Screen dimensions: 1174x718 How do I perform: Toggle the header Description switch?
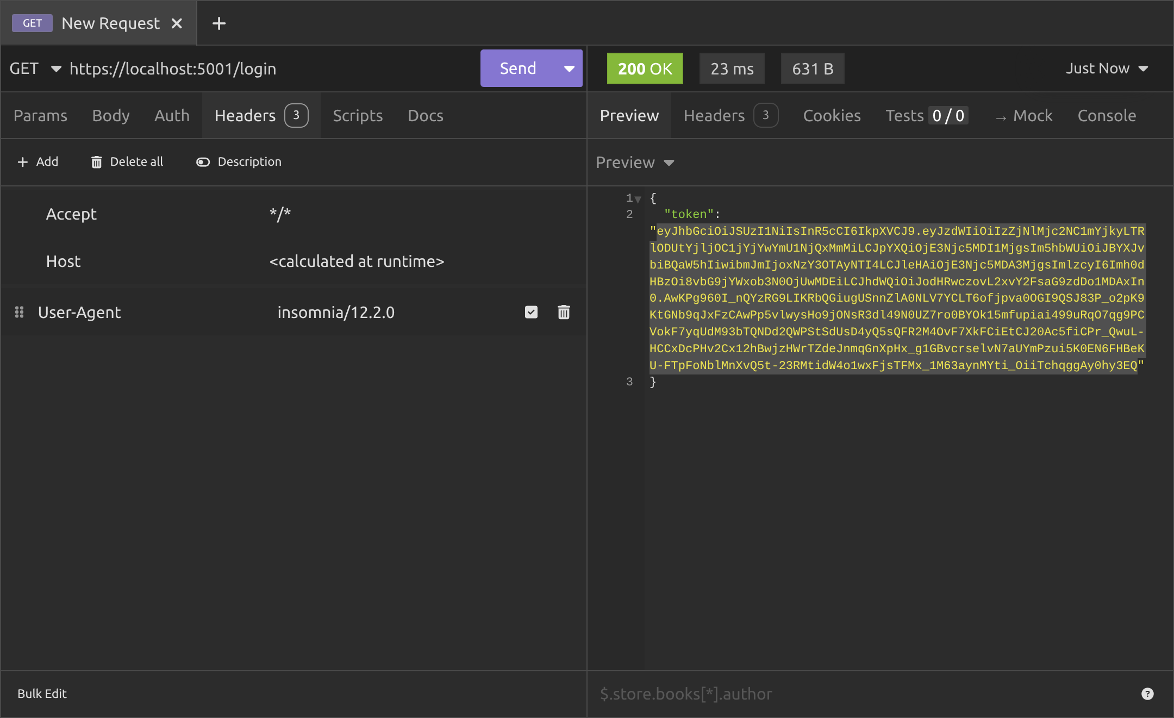203,162
